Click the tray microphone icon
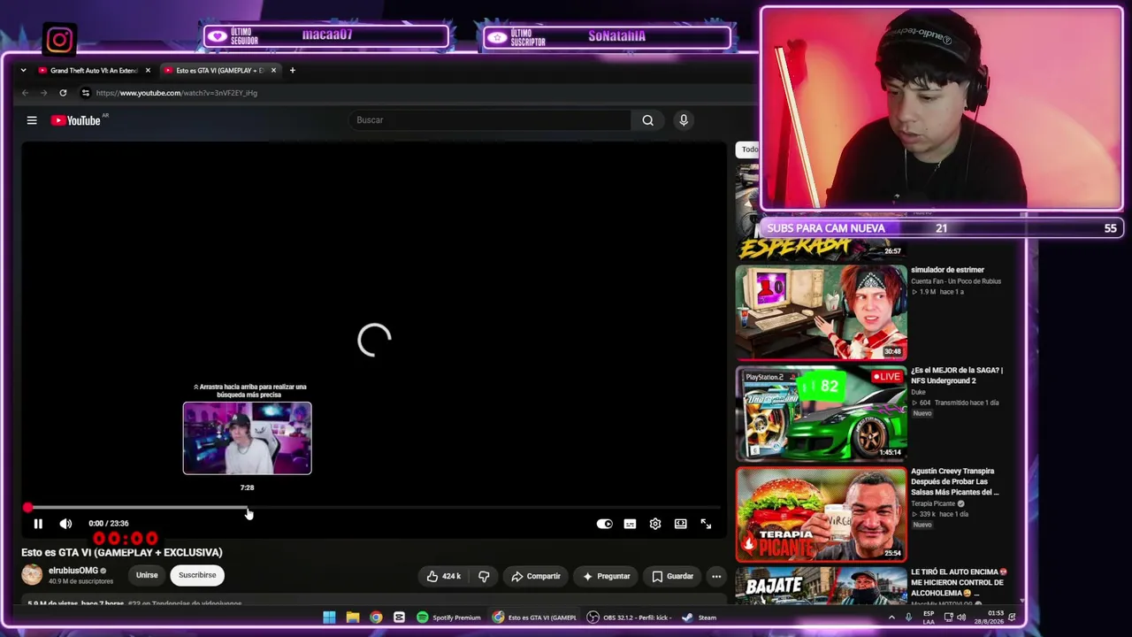This screenshot has height=637, width=1132. pos(910,618)
